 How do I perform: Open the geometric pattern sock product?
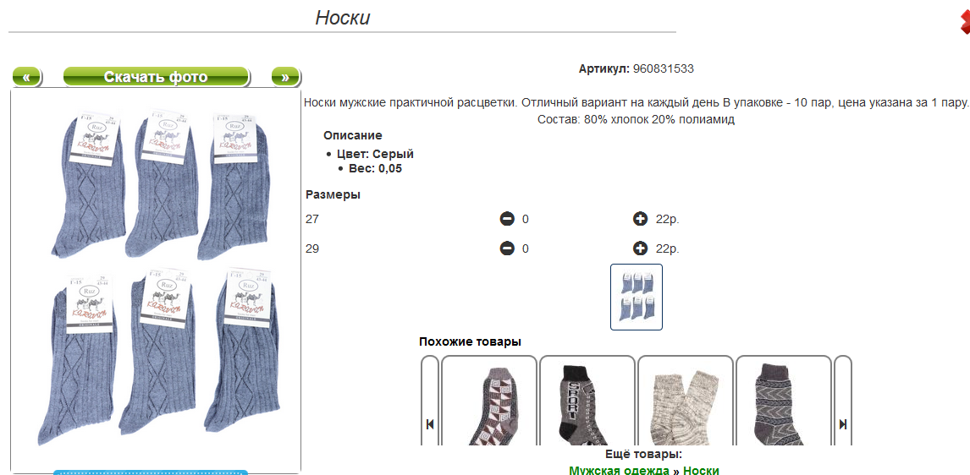[x=488, y=401]
